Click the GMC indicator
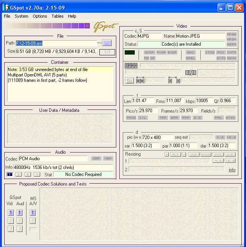 [191, 53]
